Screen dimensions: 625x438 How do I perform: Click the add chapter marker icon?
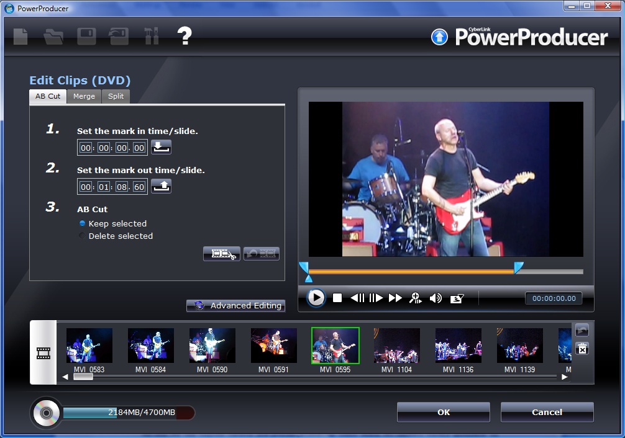416,298
